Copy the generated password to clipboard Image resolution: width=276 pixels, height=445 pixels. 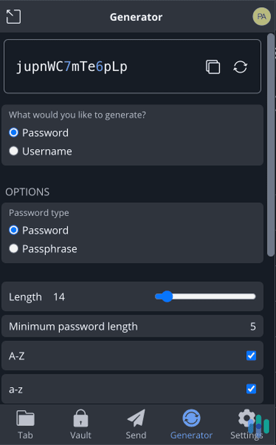point(213,66)
